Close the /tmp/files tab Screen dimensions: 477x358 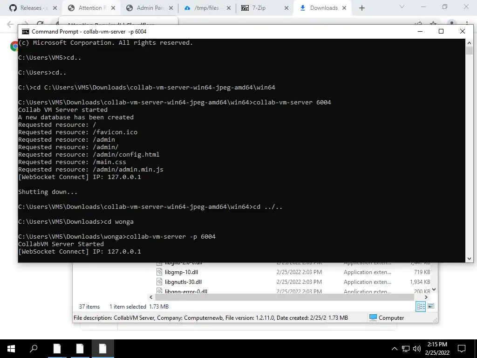coord(229,8)
